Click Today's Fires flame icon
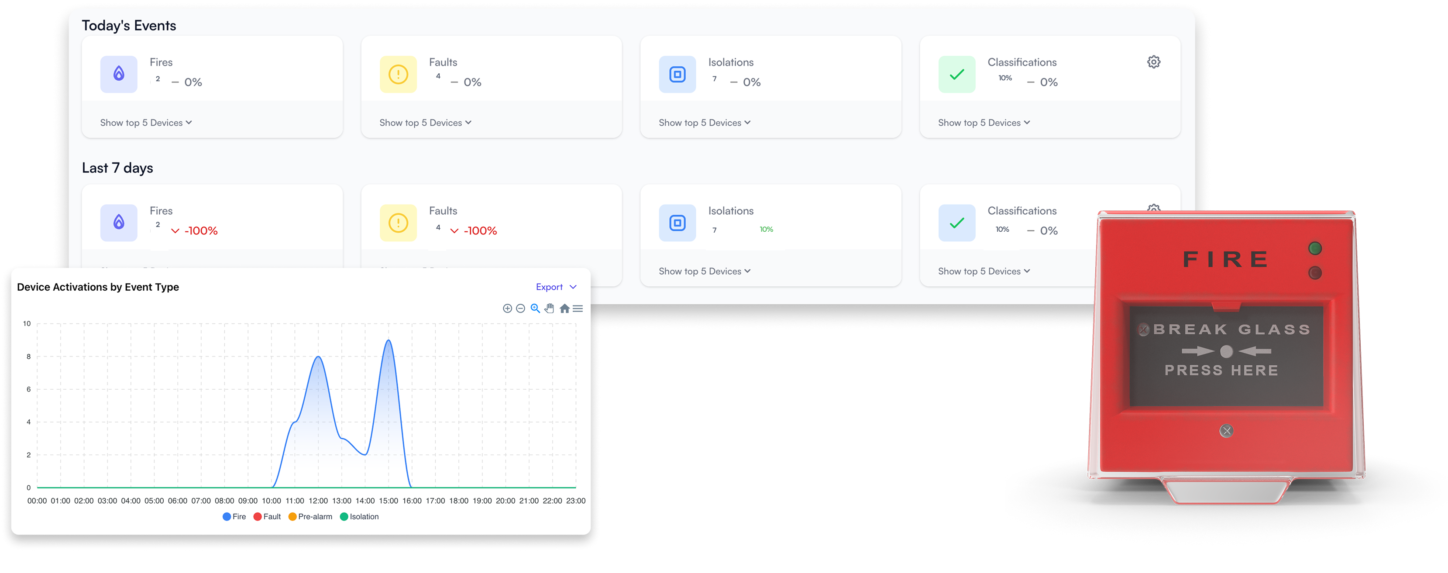This screenshot has height=573, width=1448. click(119, 74)
